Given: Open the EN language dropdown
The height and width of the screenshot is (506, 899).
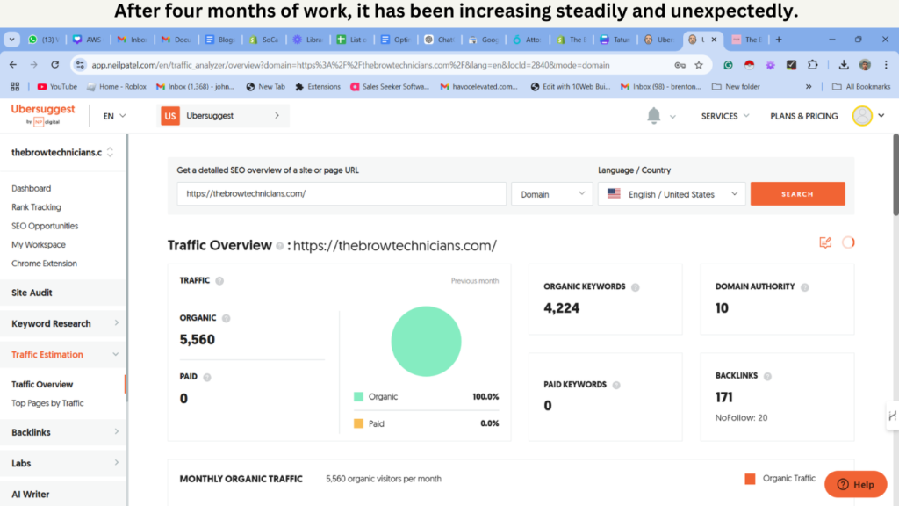Looking at the screenshot, I should (x=114, y=116).
